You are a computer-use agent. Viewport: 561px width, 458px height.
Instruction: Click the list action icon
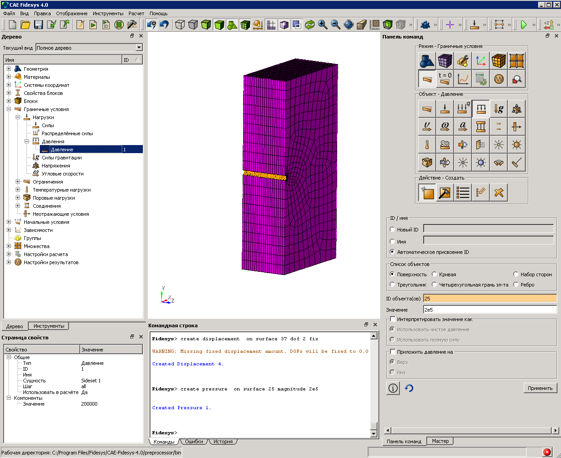(463, 193)
